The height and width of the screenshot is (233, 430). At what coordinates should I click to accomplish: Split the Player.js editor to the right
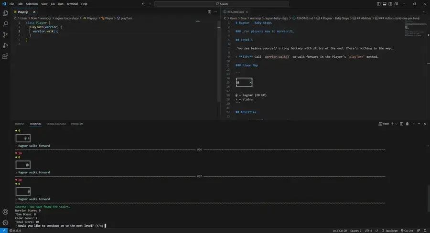(x=210, y=12)
